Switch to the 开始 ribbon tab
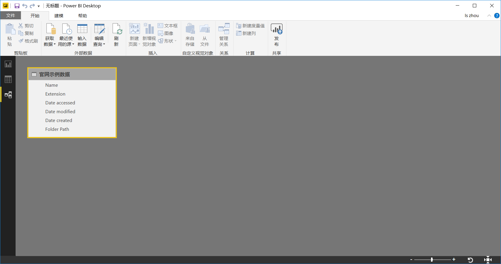The image size is (501, 264). 35,16
